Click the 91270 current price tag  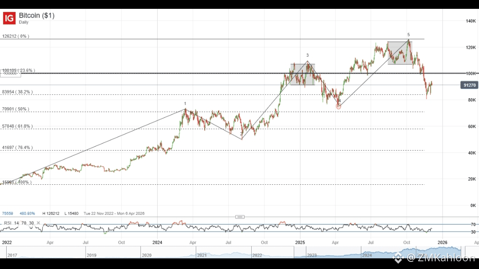tap(469, 85)
